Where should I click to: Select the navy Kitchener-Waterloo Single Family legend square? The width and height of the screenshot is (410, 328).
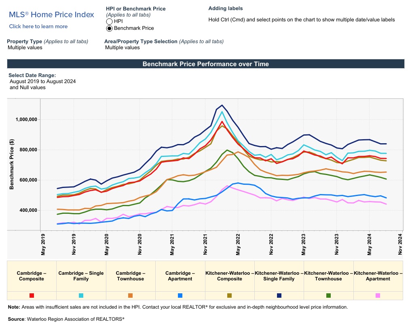[x=279, y=296]
